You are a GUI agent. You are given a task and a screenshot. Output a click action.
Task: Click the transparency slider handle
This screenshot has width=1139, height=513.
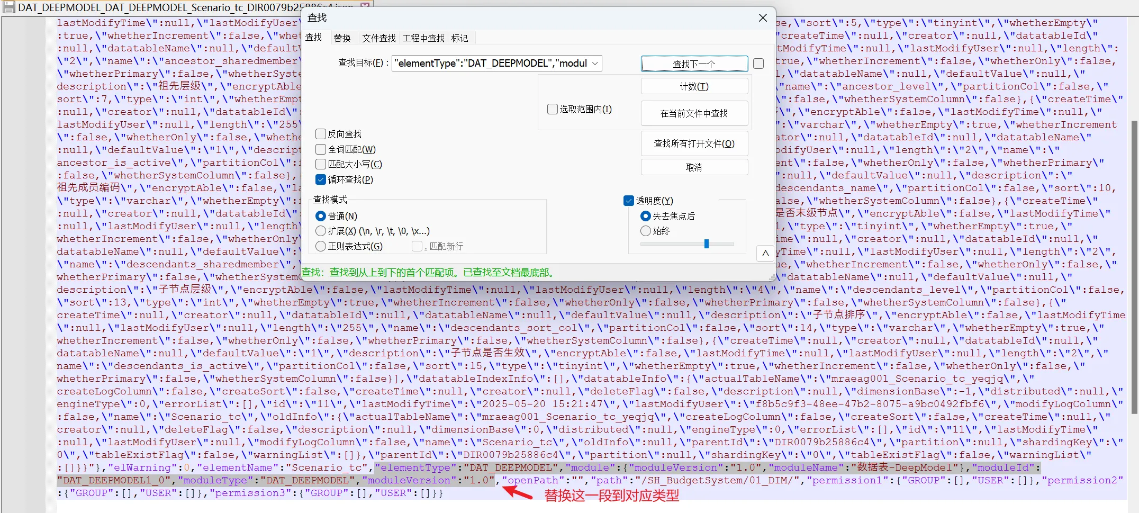pyautogui.click(x=706, y=244)
